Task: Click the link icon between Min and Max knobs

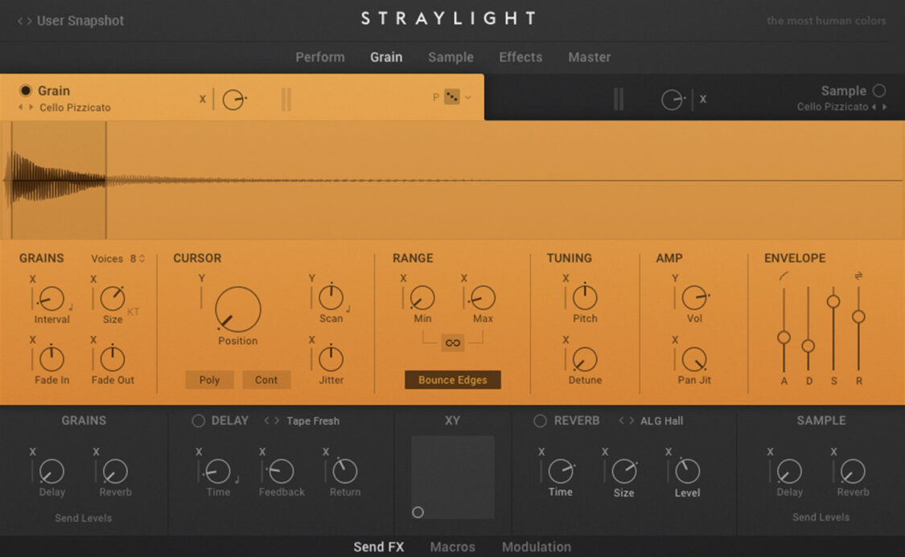Action: [x=452, y=342]
